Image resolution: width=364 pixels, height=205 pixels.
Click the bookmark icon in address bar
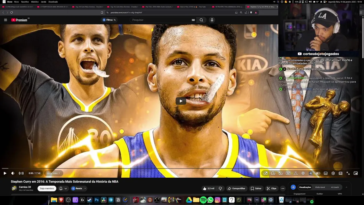tap(102, 13)
